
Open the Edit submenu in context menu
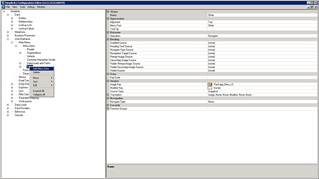tap(42, 85)
